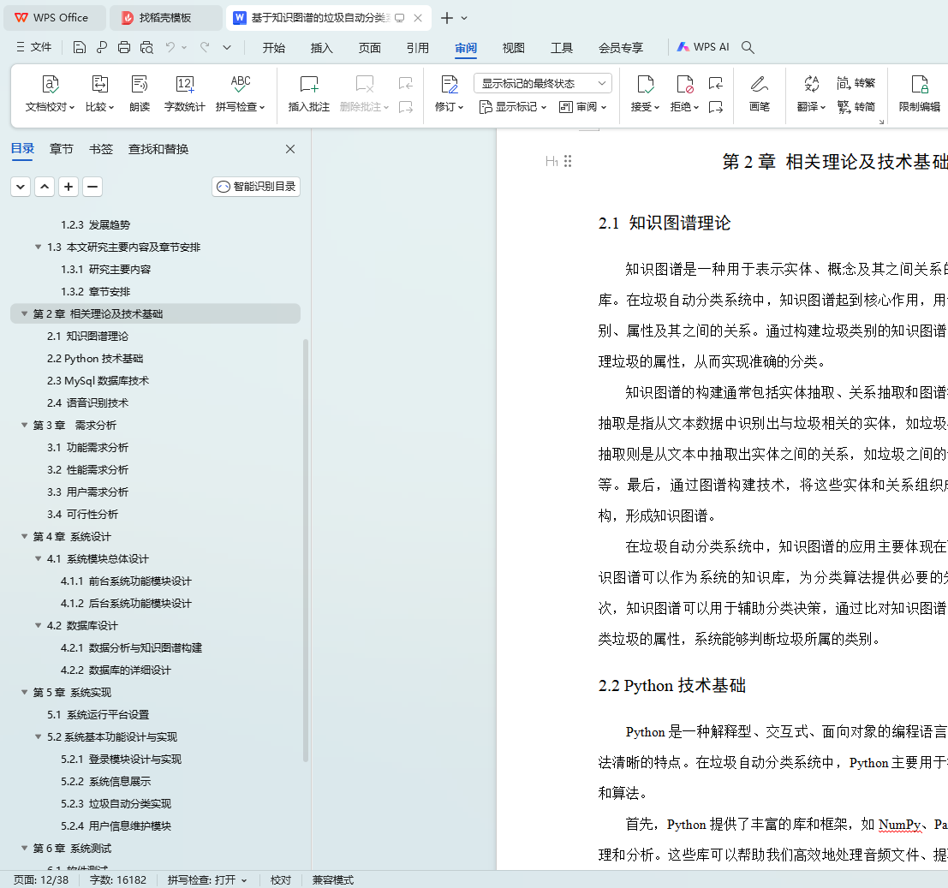948x888 pixels.
Task: Click the drag-handle dots beside chapter heading
Action: click(x=568, y=161)
